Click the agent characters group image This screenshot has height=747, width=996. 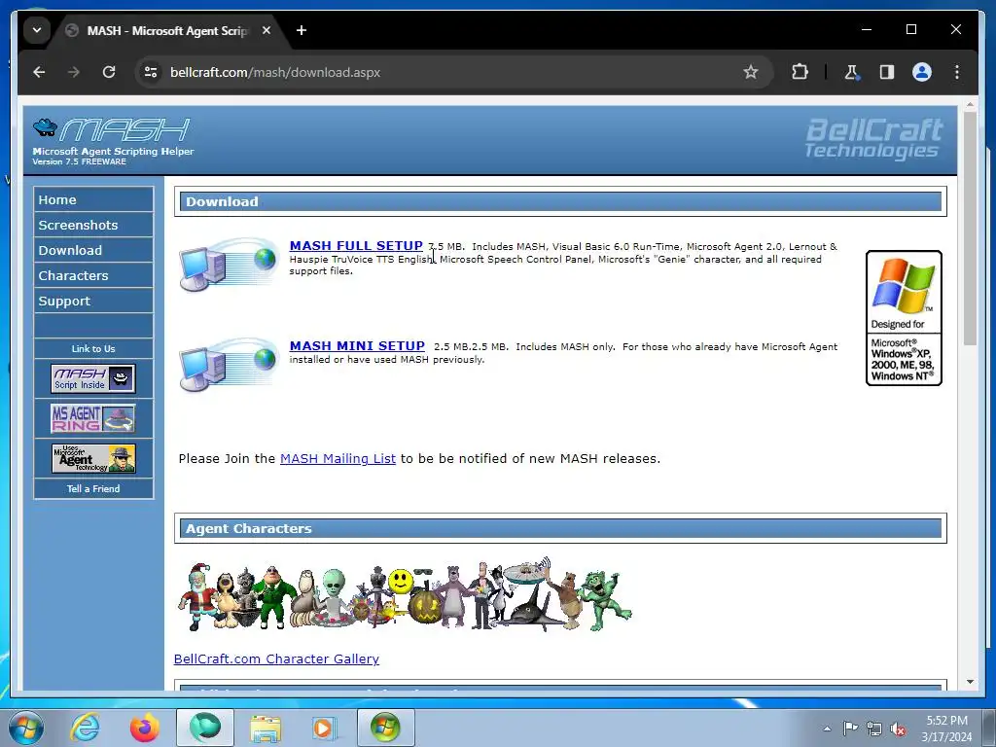(405, 594)
